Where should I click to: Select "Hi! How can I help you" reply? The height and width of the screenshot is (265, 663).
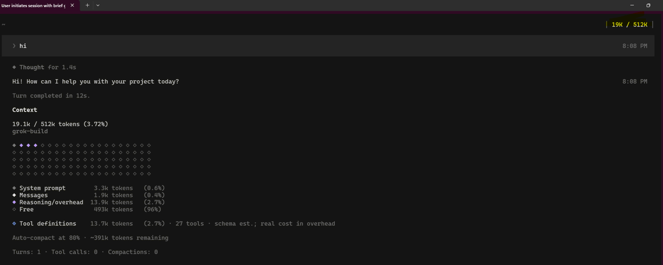click(x=96, y=81)
